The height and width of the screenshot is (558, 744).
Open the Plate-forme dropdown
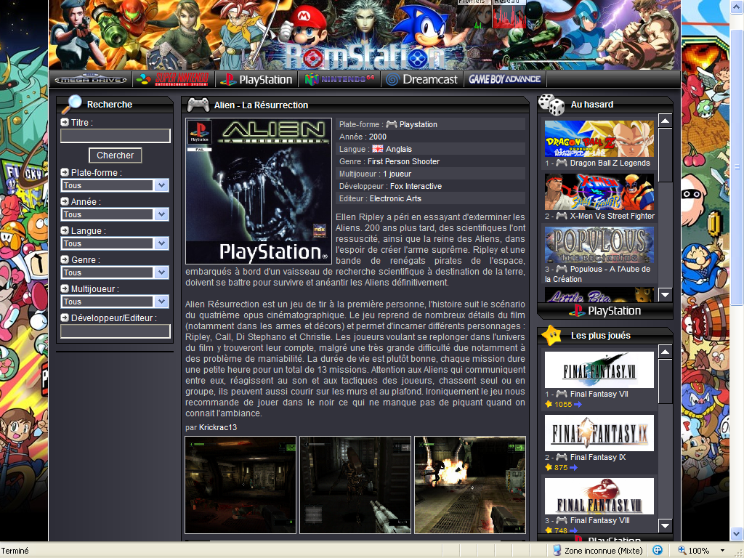115,185
